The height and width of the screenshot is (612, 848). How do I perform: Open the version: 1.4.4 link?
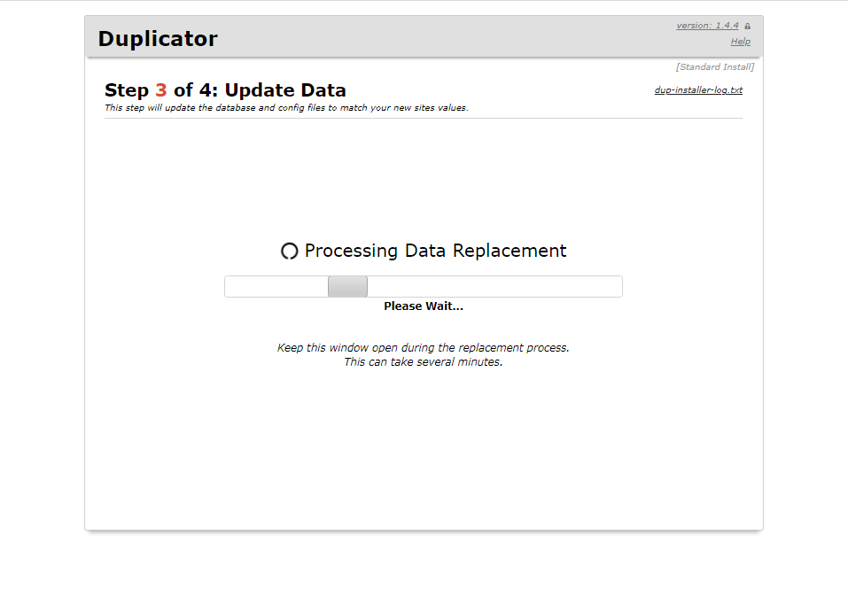707,26
